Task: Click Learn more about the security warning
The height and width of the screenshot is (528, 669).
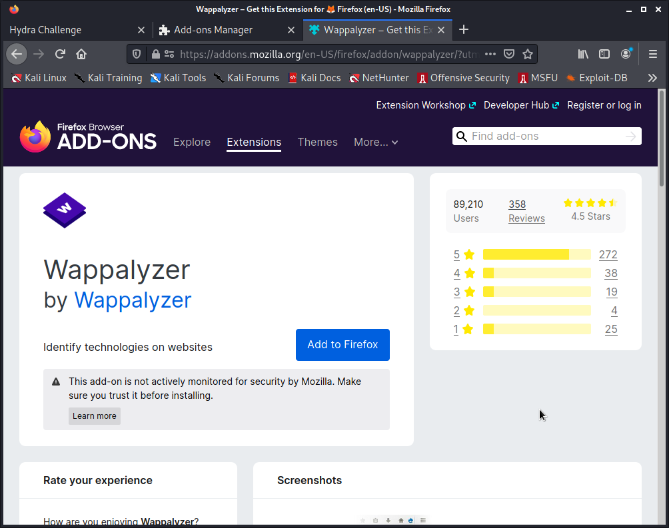Action: (x=95, y=416)
